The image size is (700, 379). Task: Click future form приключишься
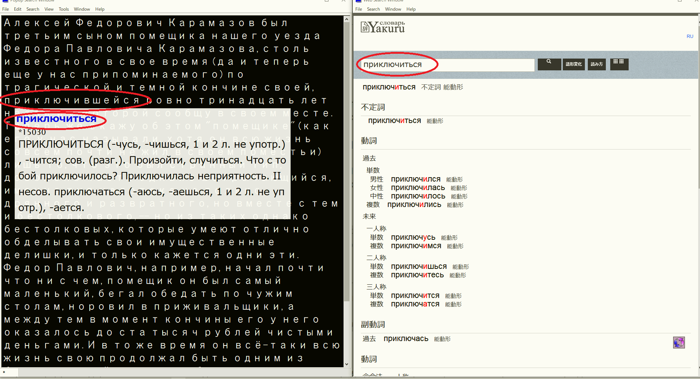[x=419, y=266]
